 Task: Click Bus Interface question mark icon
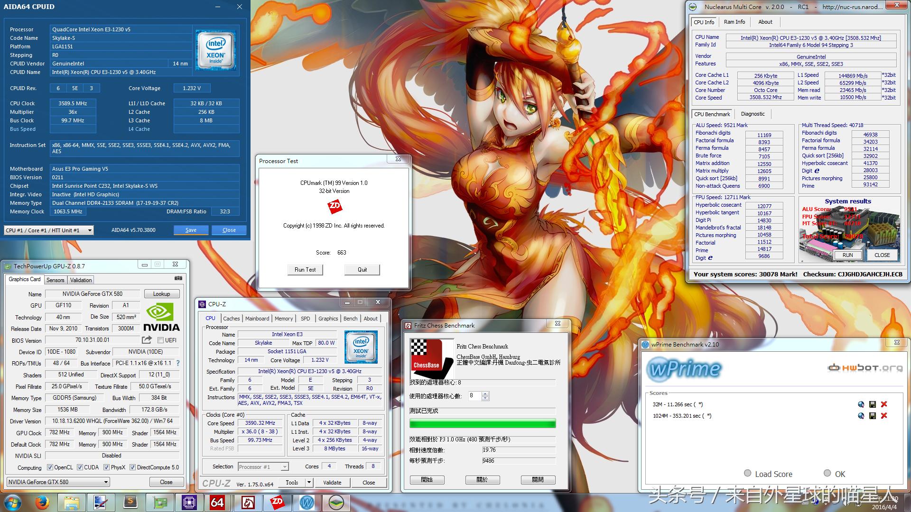pyautogui.click(x=178, y=363)
